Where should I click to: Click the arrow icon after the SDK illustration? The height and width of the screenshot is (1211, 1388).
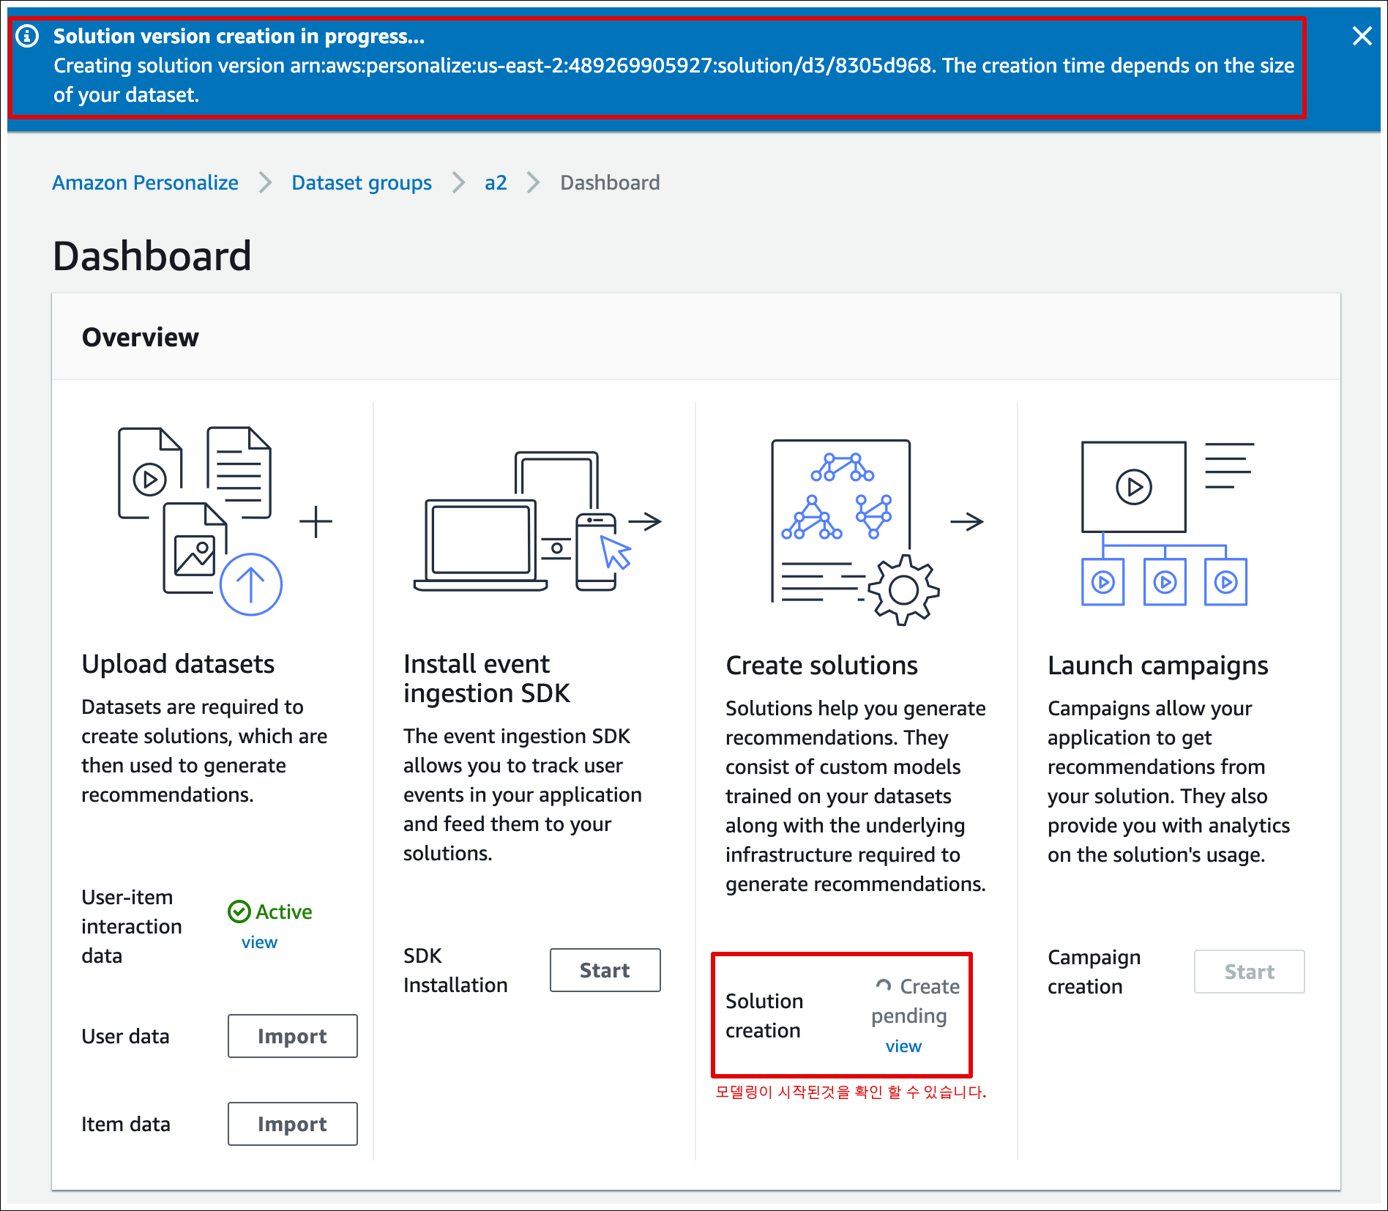point(645,521)
